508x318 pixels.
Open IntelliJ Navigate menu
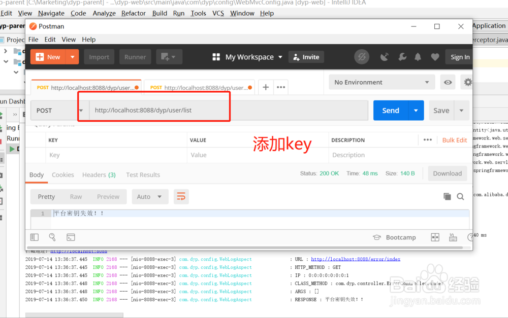[51, 13]
